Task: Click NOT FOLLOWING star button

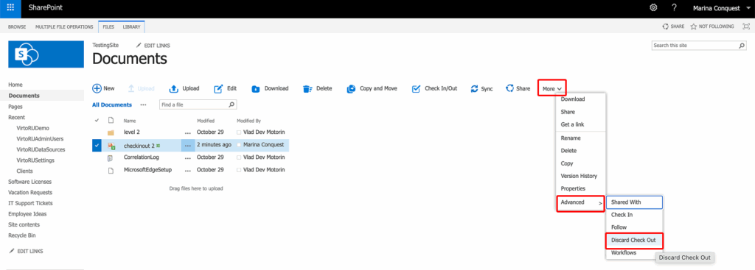Action: [x=712, y=27]
